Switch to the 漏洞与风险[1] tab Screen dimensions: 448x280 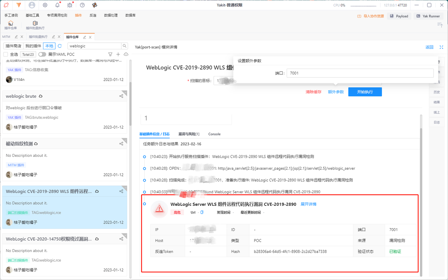[x=189, y=134]
